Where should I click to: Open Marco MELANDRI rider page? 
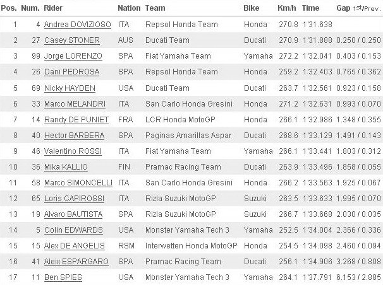point(75,104)
